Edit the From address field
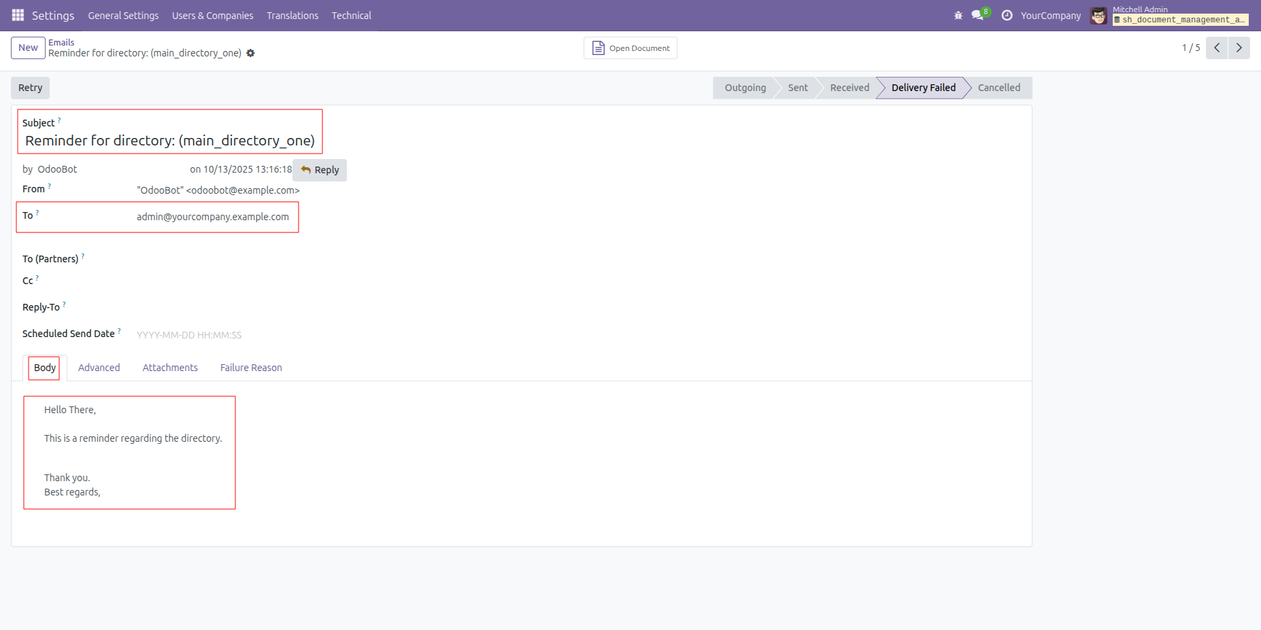 coord(218,190)
